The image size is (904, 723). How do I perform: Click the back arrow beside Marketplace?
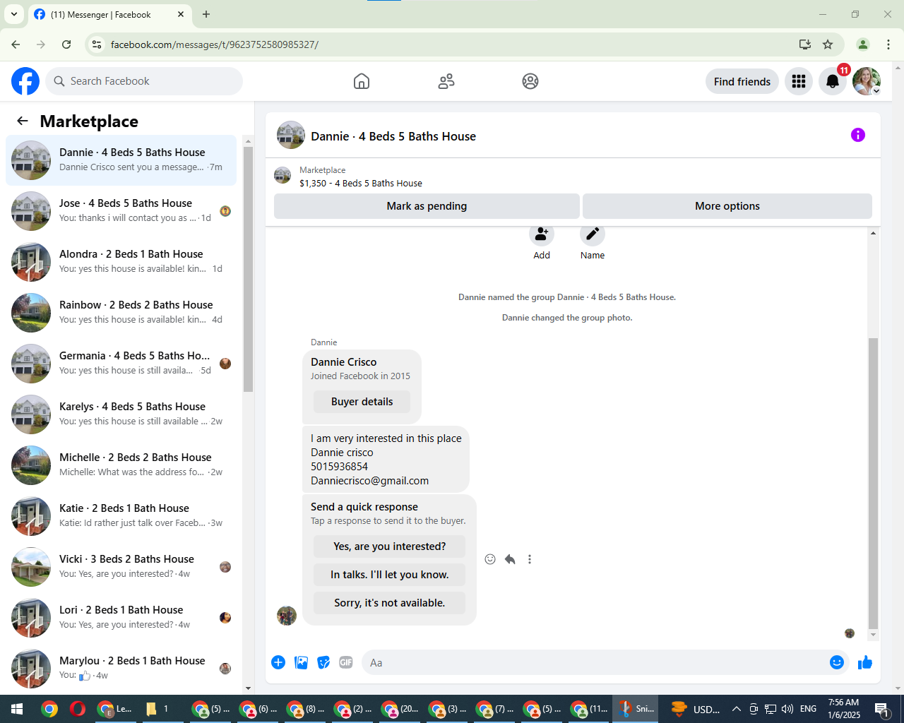23,121
